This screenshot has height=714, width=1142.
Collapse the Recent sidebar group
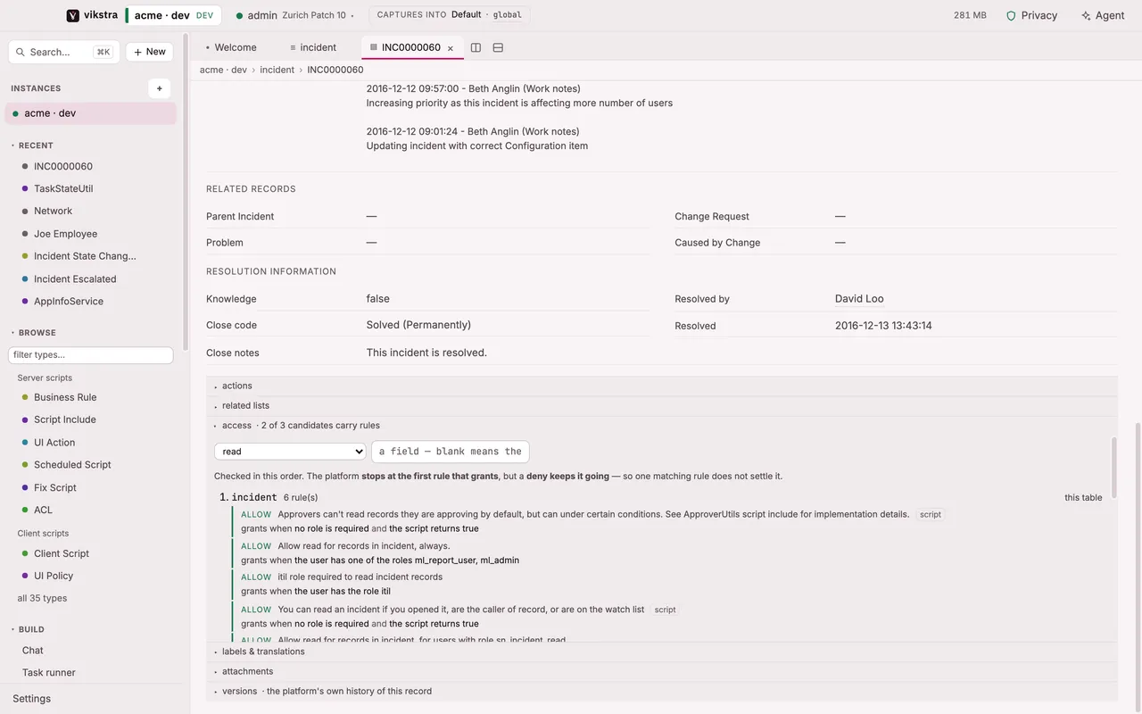32,145
